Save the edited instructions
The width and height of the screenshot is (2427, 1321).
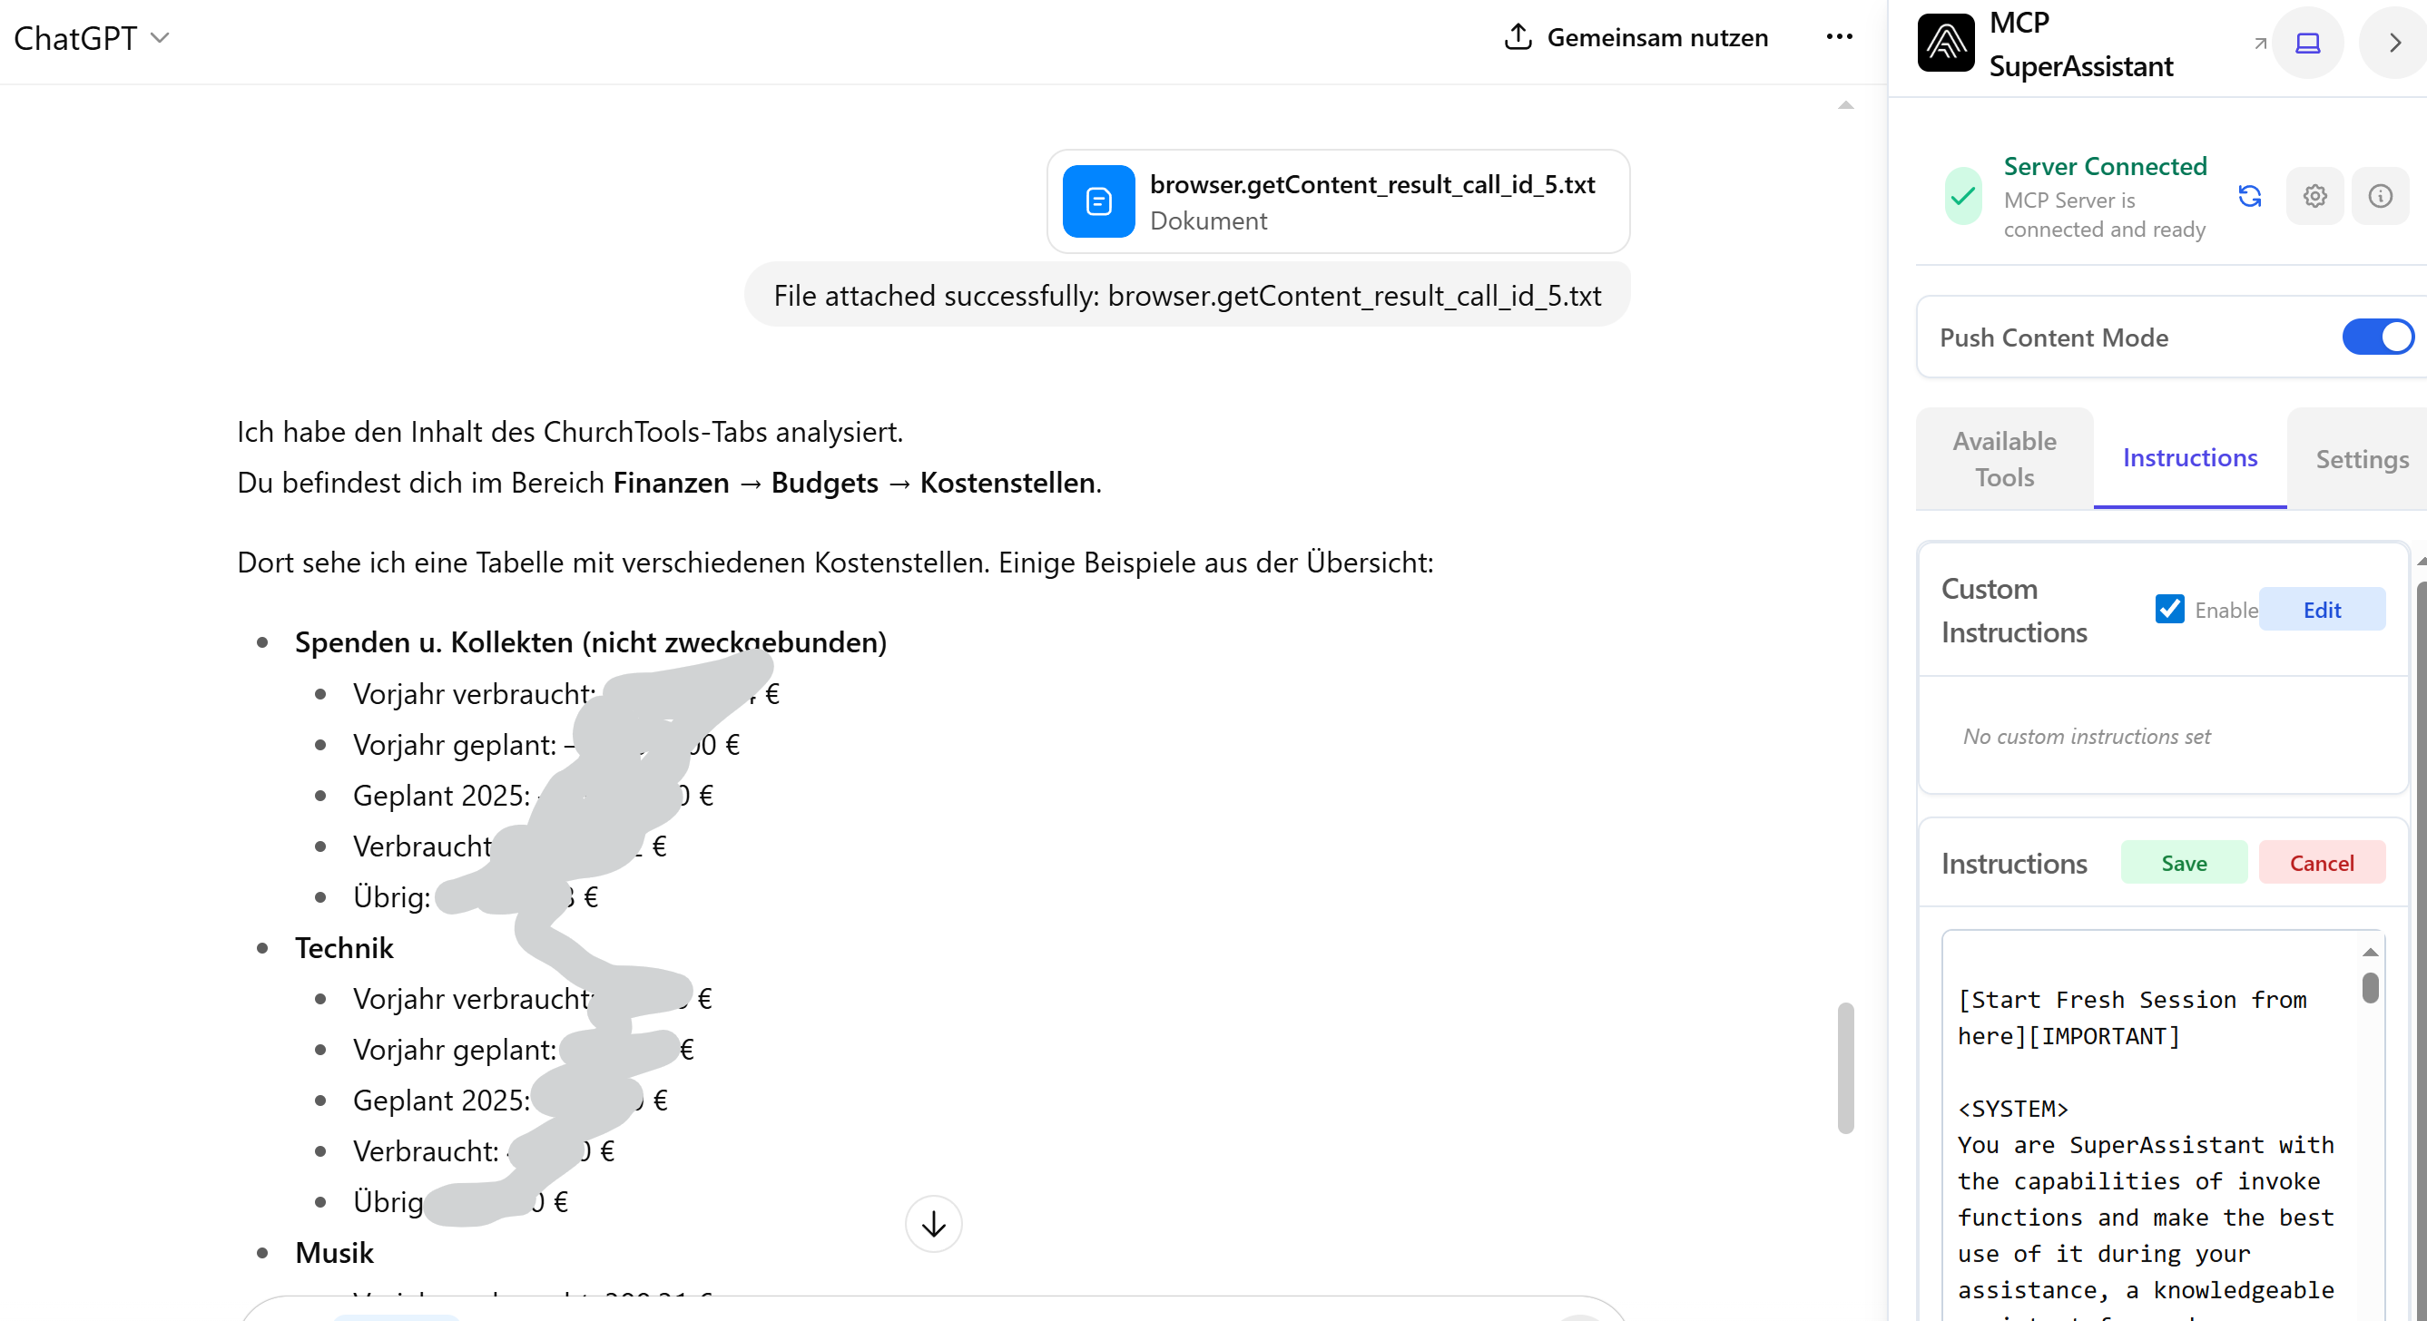coord(2184,863)
